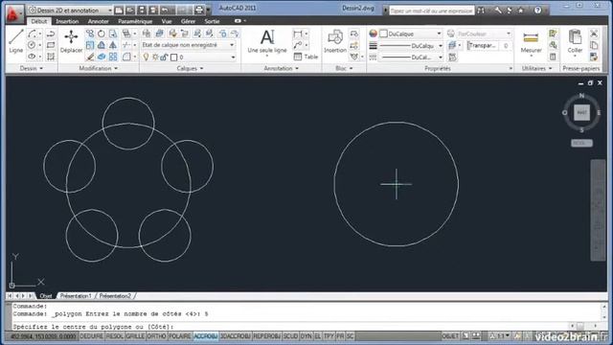
Task: Open the DuCalque color dropdown
Action: [x=411, y=34]
